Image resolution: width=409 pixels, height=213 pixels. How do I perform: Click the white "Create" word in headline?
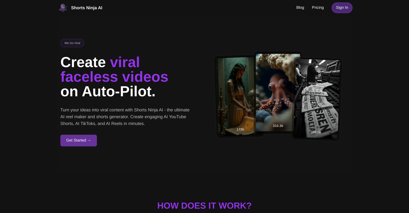pos(83,62)
